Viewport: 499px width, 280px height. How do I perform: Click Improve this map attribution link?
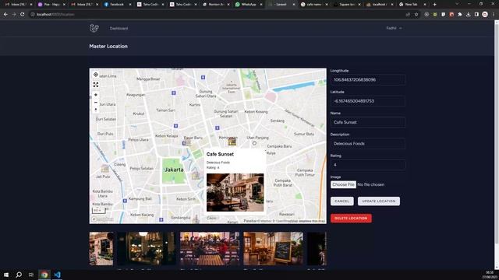(x=312, y=221)
